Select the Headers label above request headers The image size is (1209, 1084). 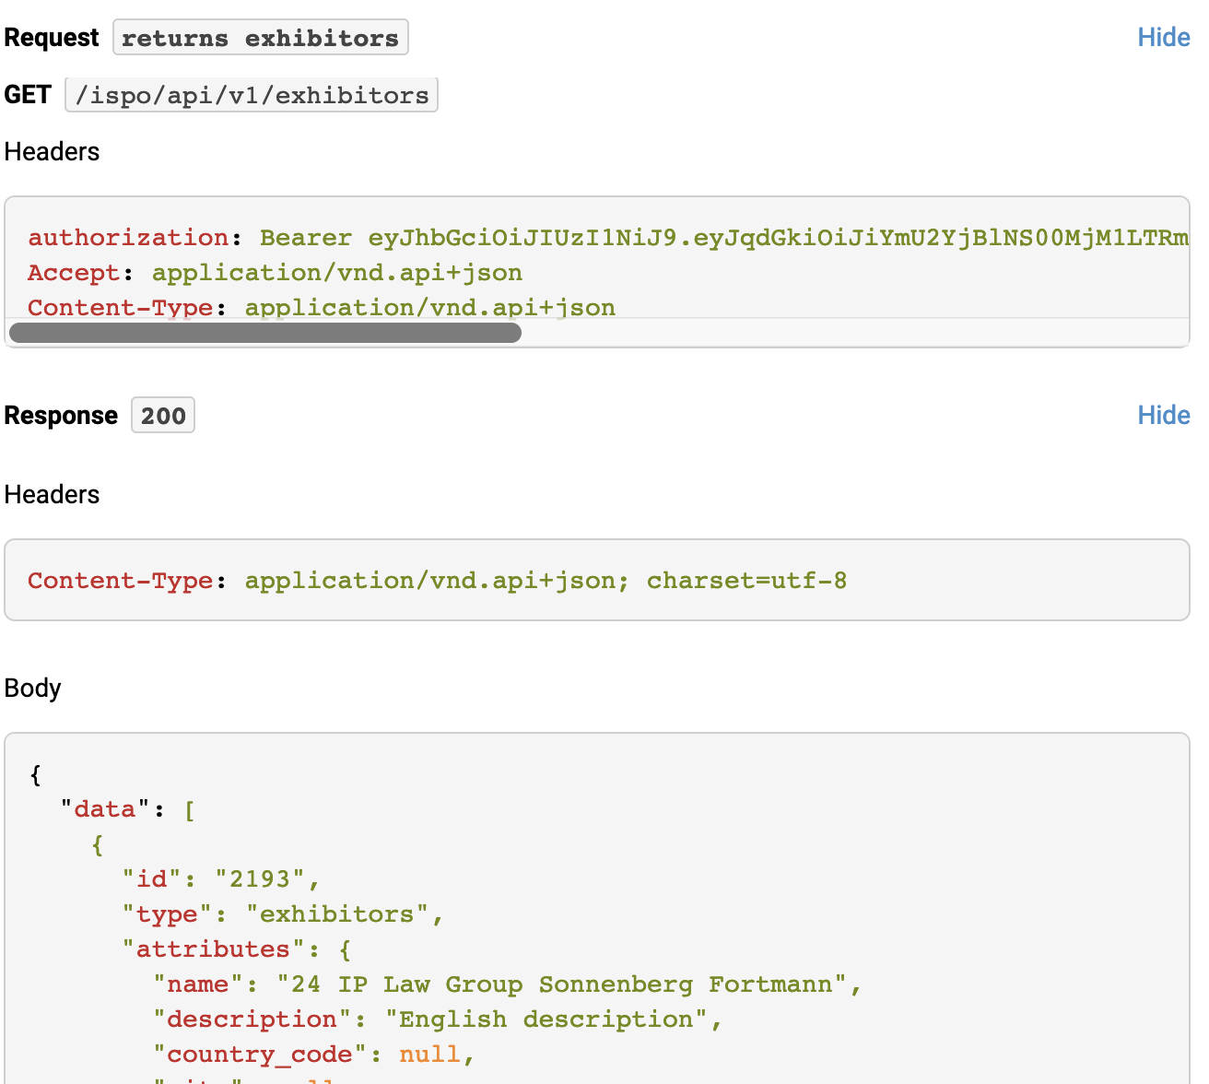click(52, 151)
